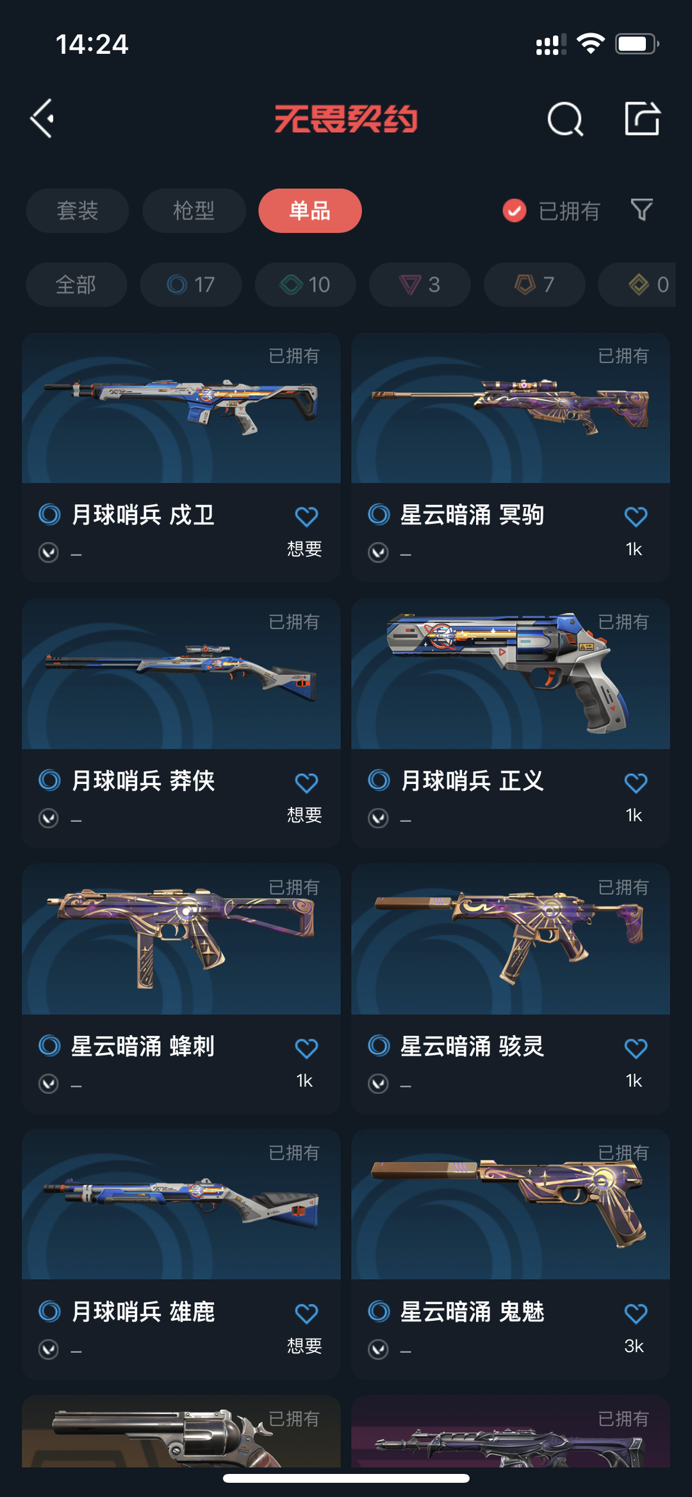Open search with the magnifier icon

point(565,119)
